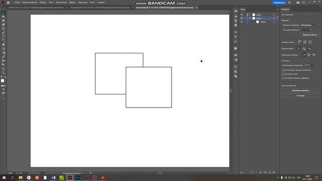Click the Поделиться button
Screen dimensions: 322x181
pos(279,3)
